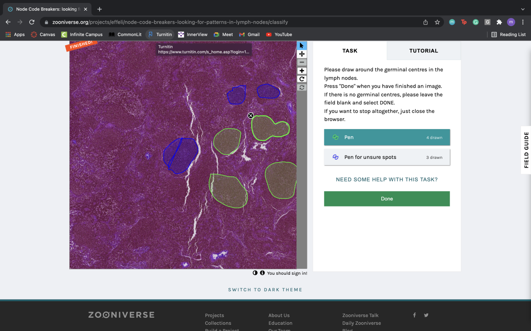Open footer Projects link
This screenshot has height=331, width=531.
click(214, 315)
